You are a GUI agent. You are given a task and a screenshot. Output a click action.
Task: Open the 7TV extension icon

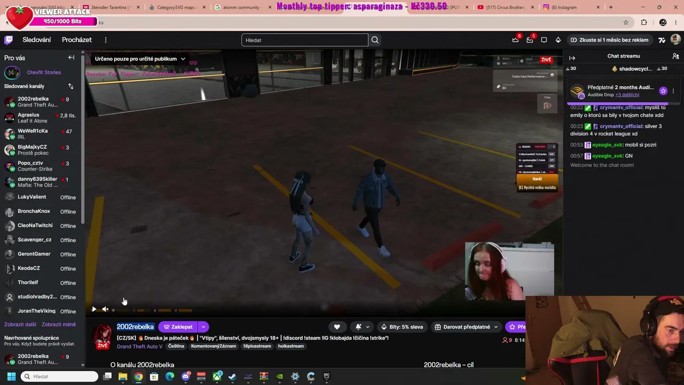(x=662, y=40)
